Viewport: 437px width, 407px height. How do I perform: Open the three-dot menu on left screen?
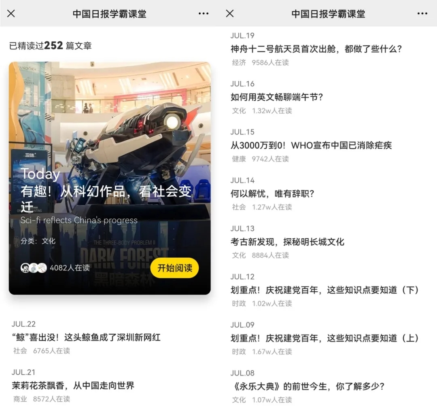[x=204, y=13]
